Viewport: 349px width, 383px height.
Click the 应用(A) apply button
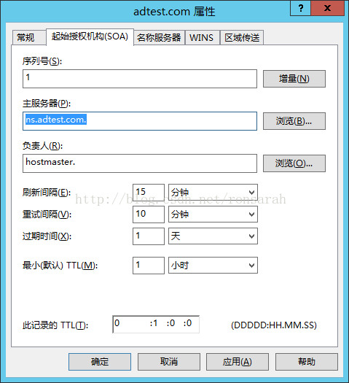[238, 362]
